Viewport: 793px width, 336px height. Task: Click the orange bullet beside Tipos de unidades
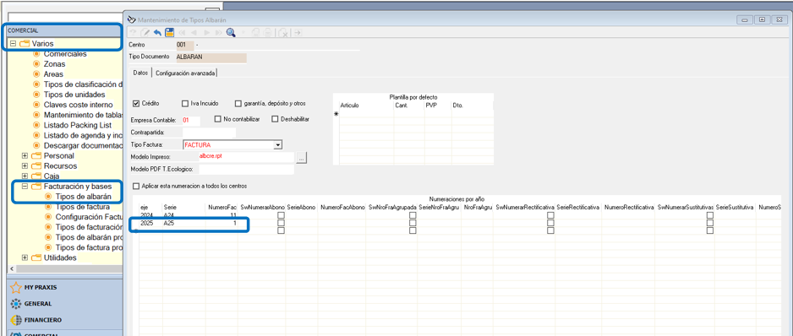point(36,95)
